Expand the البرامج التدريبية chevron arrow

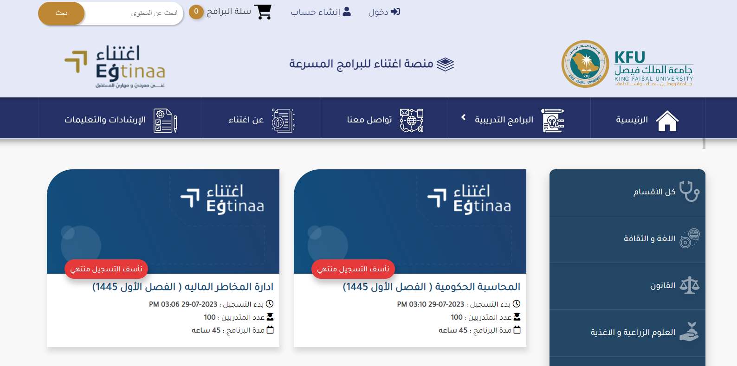click(x=463, y=117)
